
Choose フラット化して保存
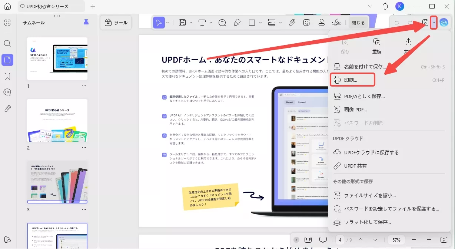coord(389,222)
